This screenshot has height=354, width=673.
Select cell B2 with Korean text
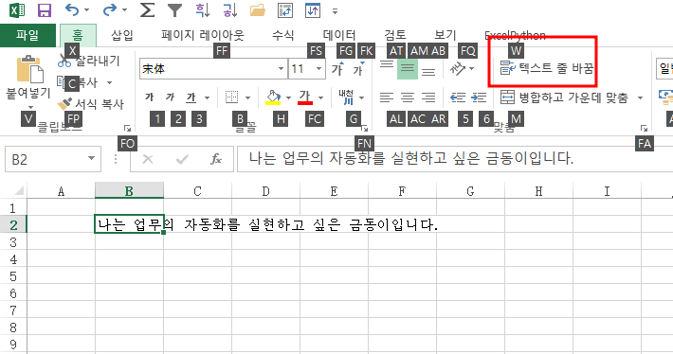[129, 224]
